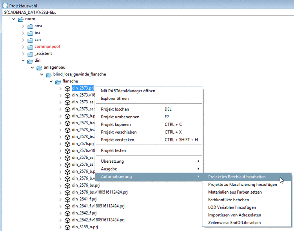This screenshot has width=294, height=231.
Task: Click the bsi folder icon
Action: point(30,33)
